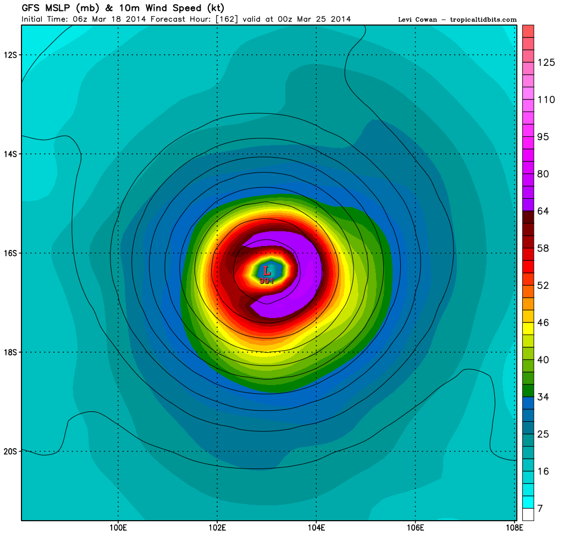Click the Levi Cowan author name
The width and height of the screenshot is (563, 535).
(x=418, y=20)
